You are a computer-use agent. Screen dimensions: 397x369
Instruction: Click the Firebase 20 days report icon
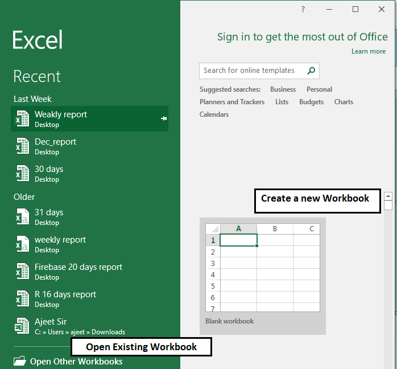tap(22, 272)
